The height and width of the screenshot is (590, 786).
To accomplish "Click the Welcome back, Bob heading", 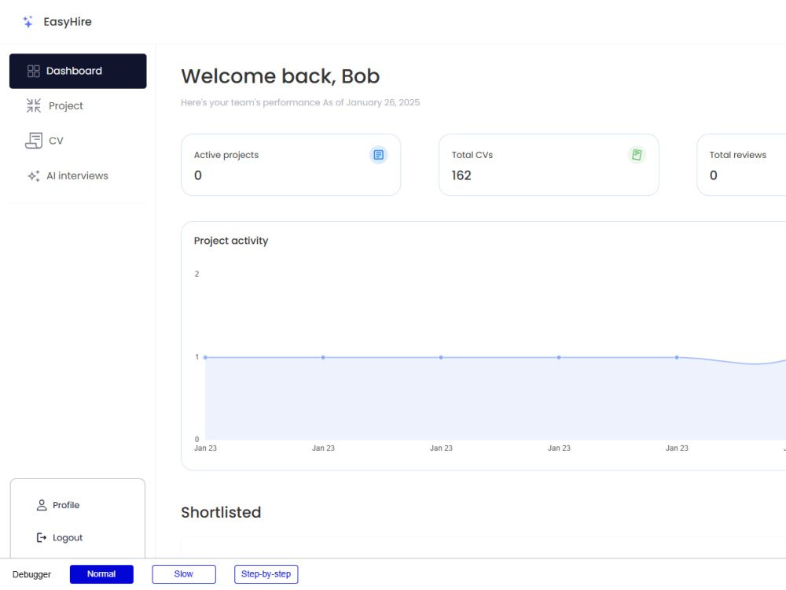I will 281,76.
